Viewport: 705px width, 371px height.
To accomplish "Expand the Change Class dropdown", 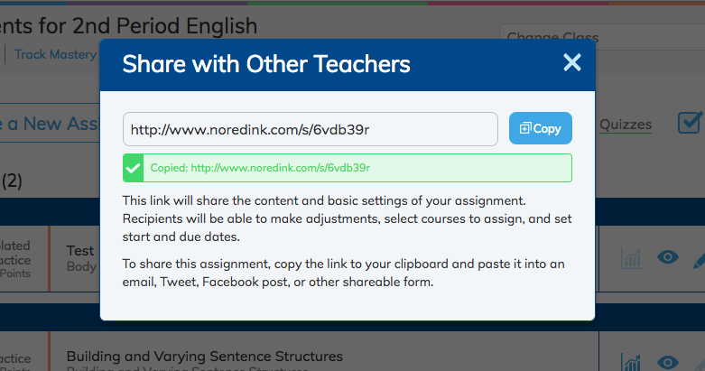I will point(602,37).
